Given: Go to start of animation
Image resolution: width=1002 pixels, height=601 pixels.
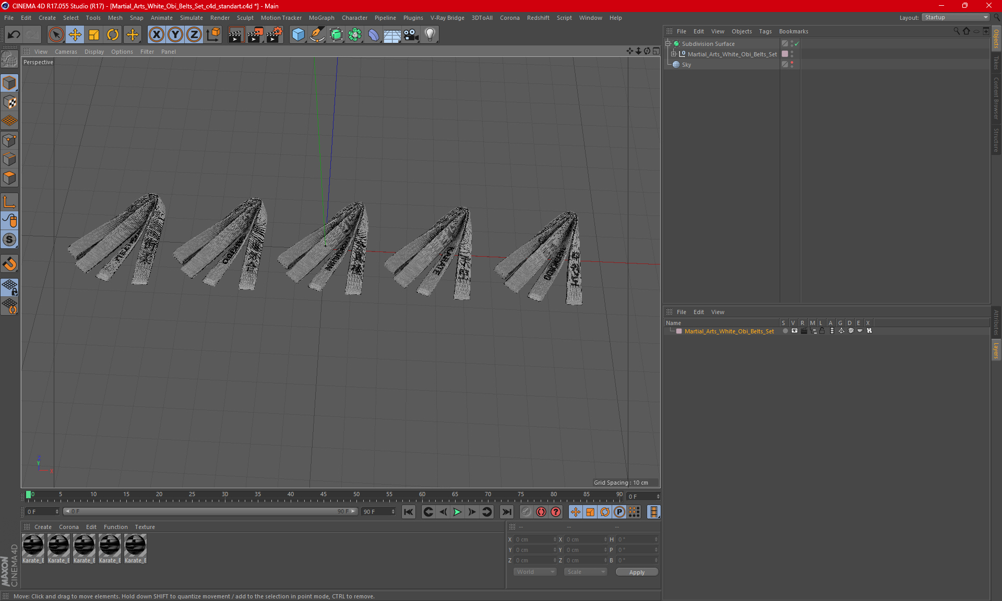Looking at the screenshot, I should pos(409,512).
